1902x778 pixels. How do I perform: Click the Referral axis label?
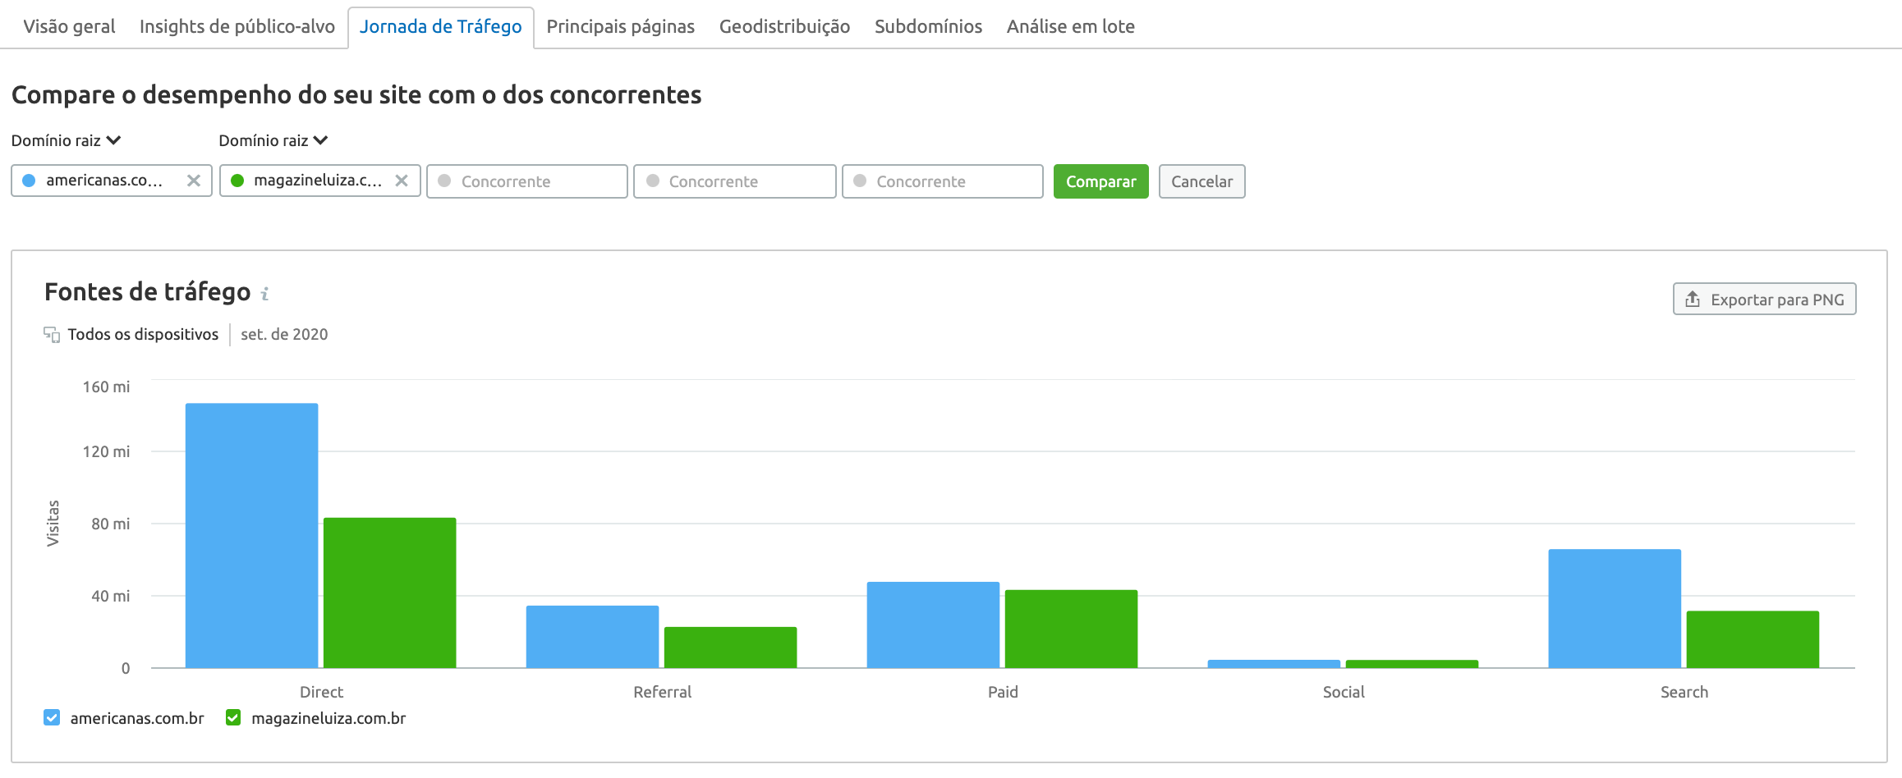click(662, 692)
